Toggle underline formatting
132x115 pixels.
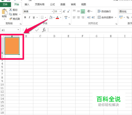(34, 17)
